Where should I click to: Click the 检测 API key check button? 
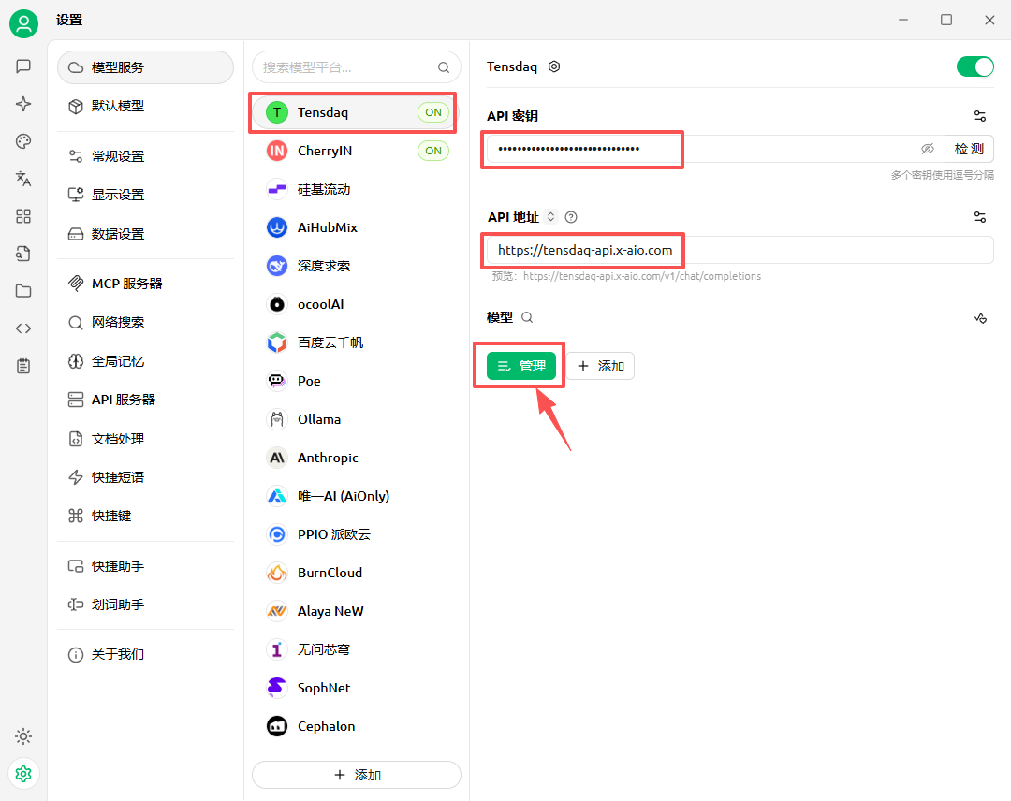(969, 149)
